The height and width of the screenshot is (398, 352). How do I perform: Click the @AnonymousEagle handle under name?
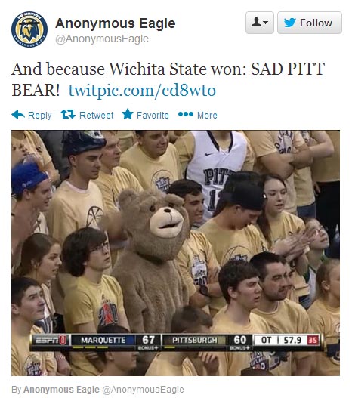(x=102, y=39)
